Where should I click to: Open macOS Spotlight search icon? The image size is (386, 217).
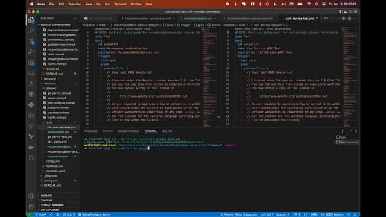tap(317, 4)
